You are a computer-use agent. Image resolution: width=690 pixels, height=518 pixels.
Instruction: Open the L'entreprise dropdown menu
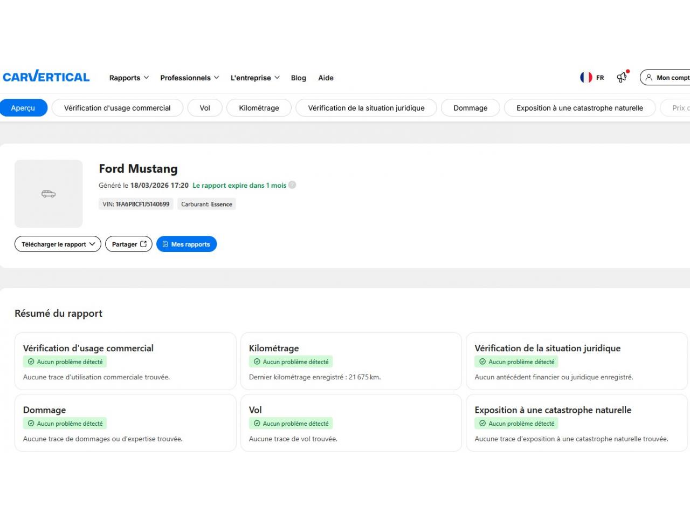tap(255, 78)
